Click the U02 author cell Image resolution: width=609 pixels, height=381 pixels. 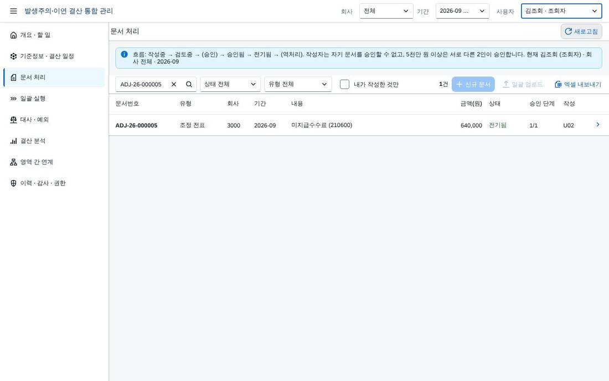coord(569,126)
